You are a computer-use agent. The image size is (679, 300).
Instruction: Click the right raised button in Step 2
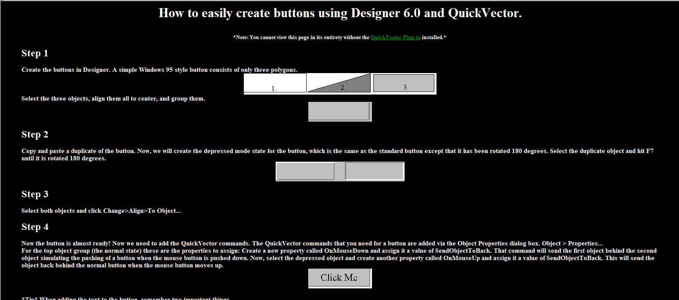375,171
